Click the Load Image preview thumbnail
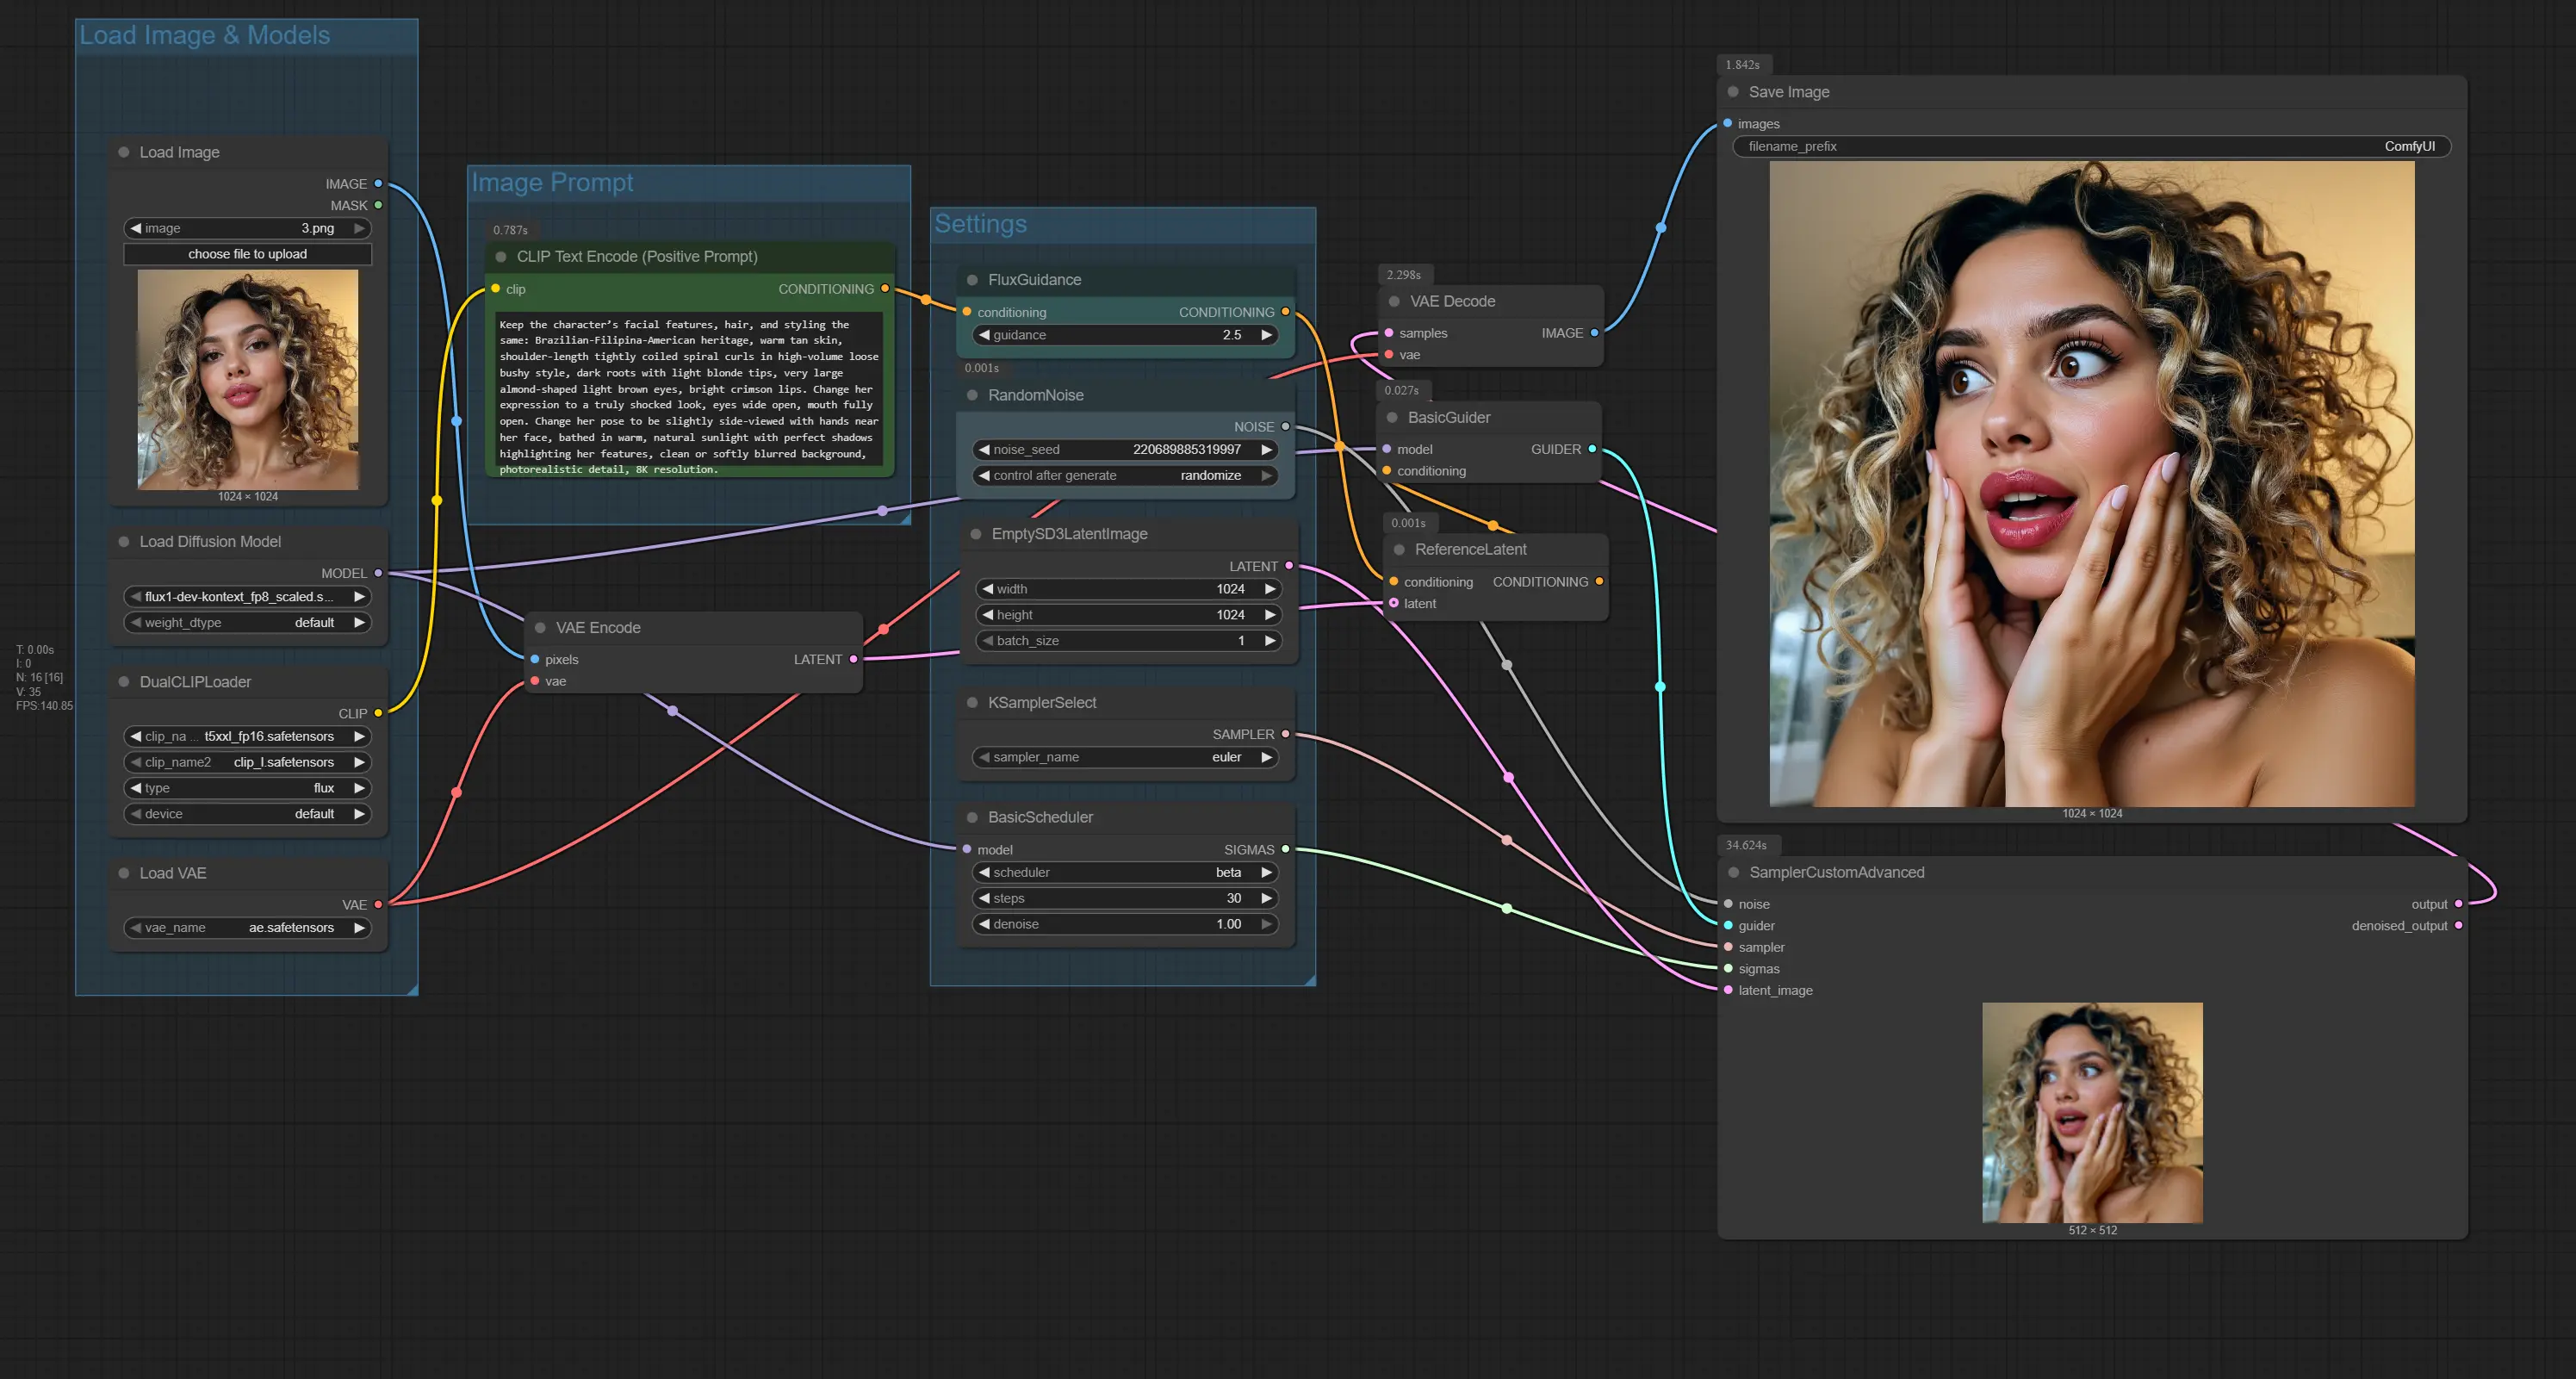This screenshot has height=1379, width=2576. (x=247, y=380)
